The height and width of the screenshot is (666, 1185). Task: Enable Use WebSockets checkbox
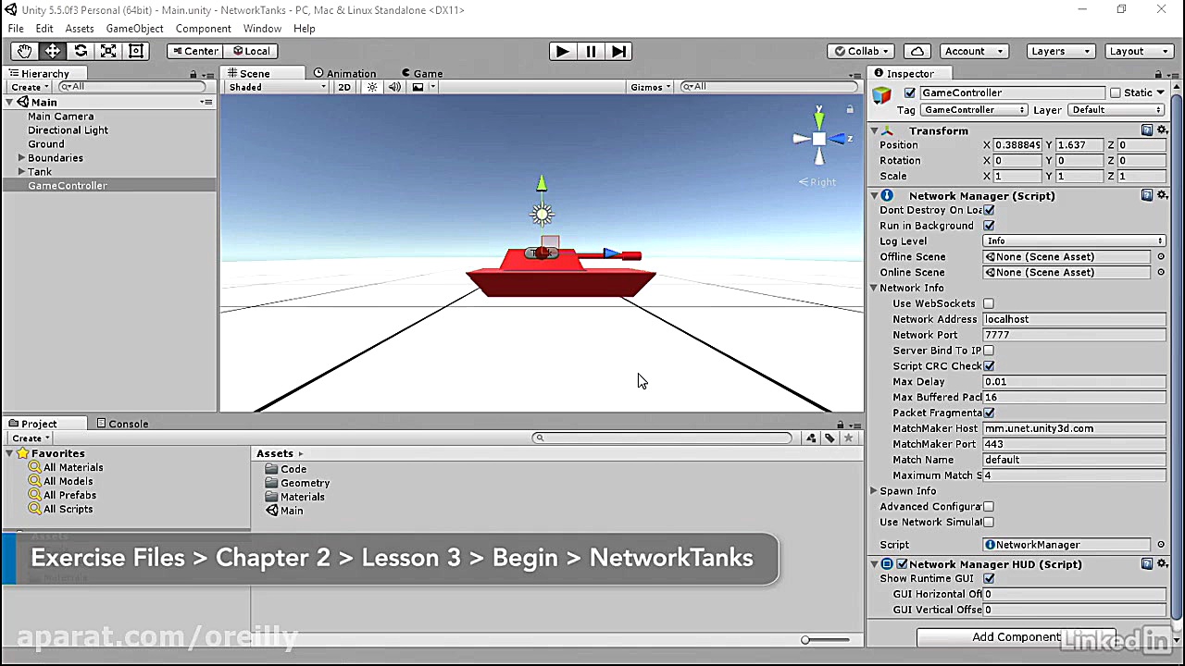point(989,303)
